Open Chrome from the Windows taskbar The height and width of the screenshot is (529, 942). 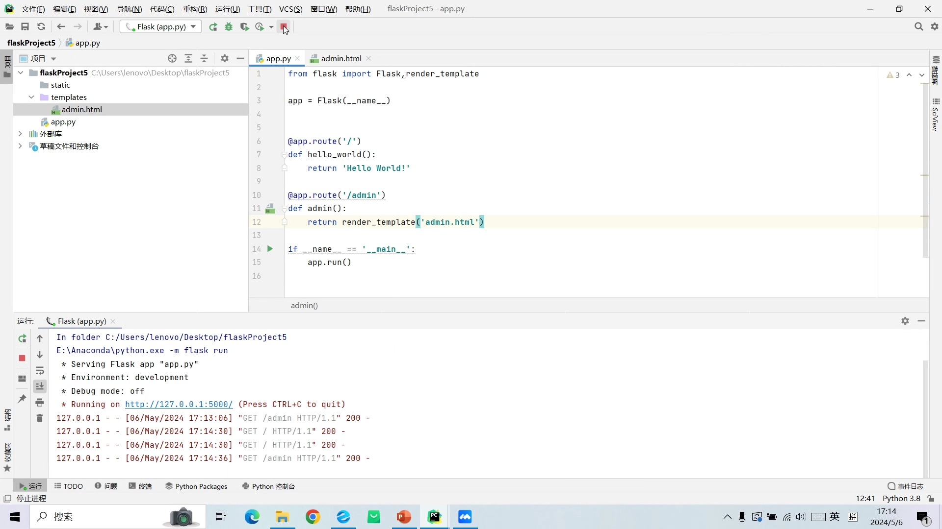[x=313, y=517]
